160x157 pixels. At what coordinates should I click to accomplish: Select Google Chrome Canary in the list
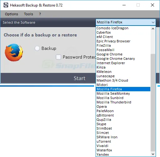[123, 59]
